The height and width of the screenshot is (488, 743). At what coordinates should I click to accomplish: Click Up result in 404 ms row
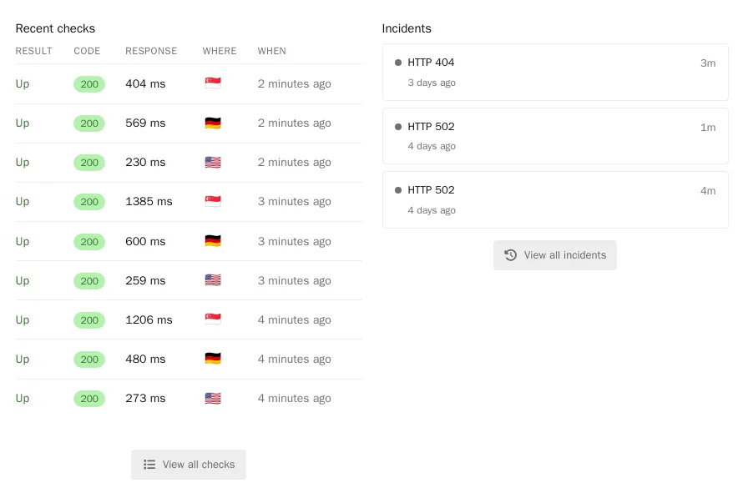click(x=23, y=84)
